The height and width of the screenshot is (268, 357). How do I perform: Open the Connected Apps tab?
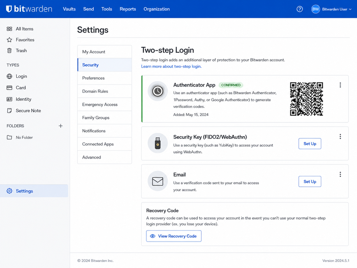click(x=105, y=144)
